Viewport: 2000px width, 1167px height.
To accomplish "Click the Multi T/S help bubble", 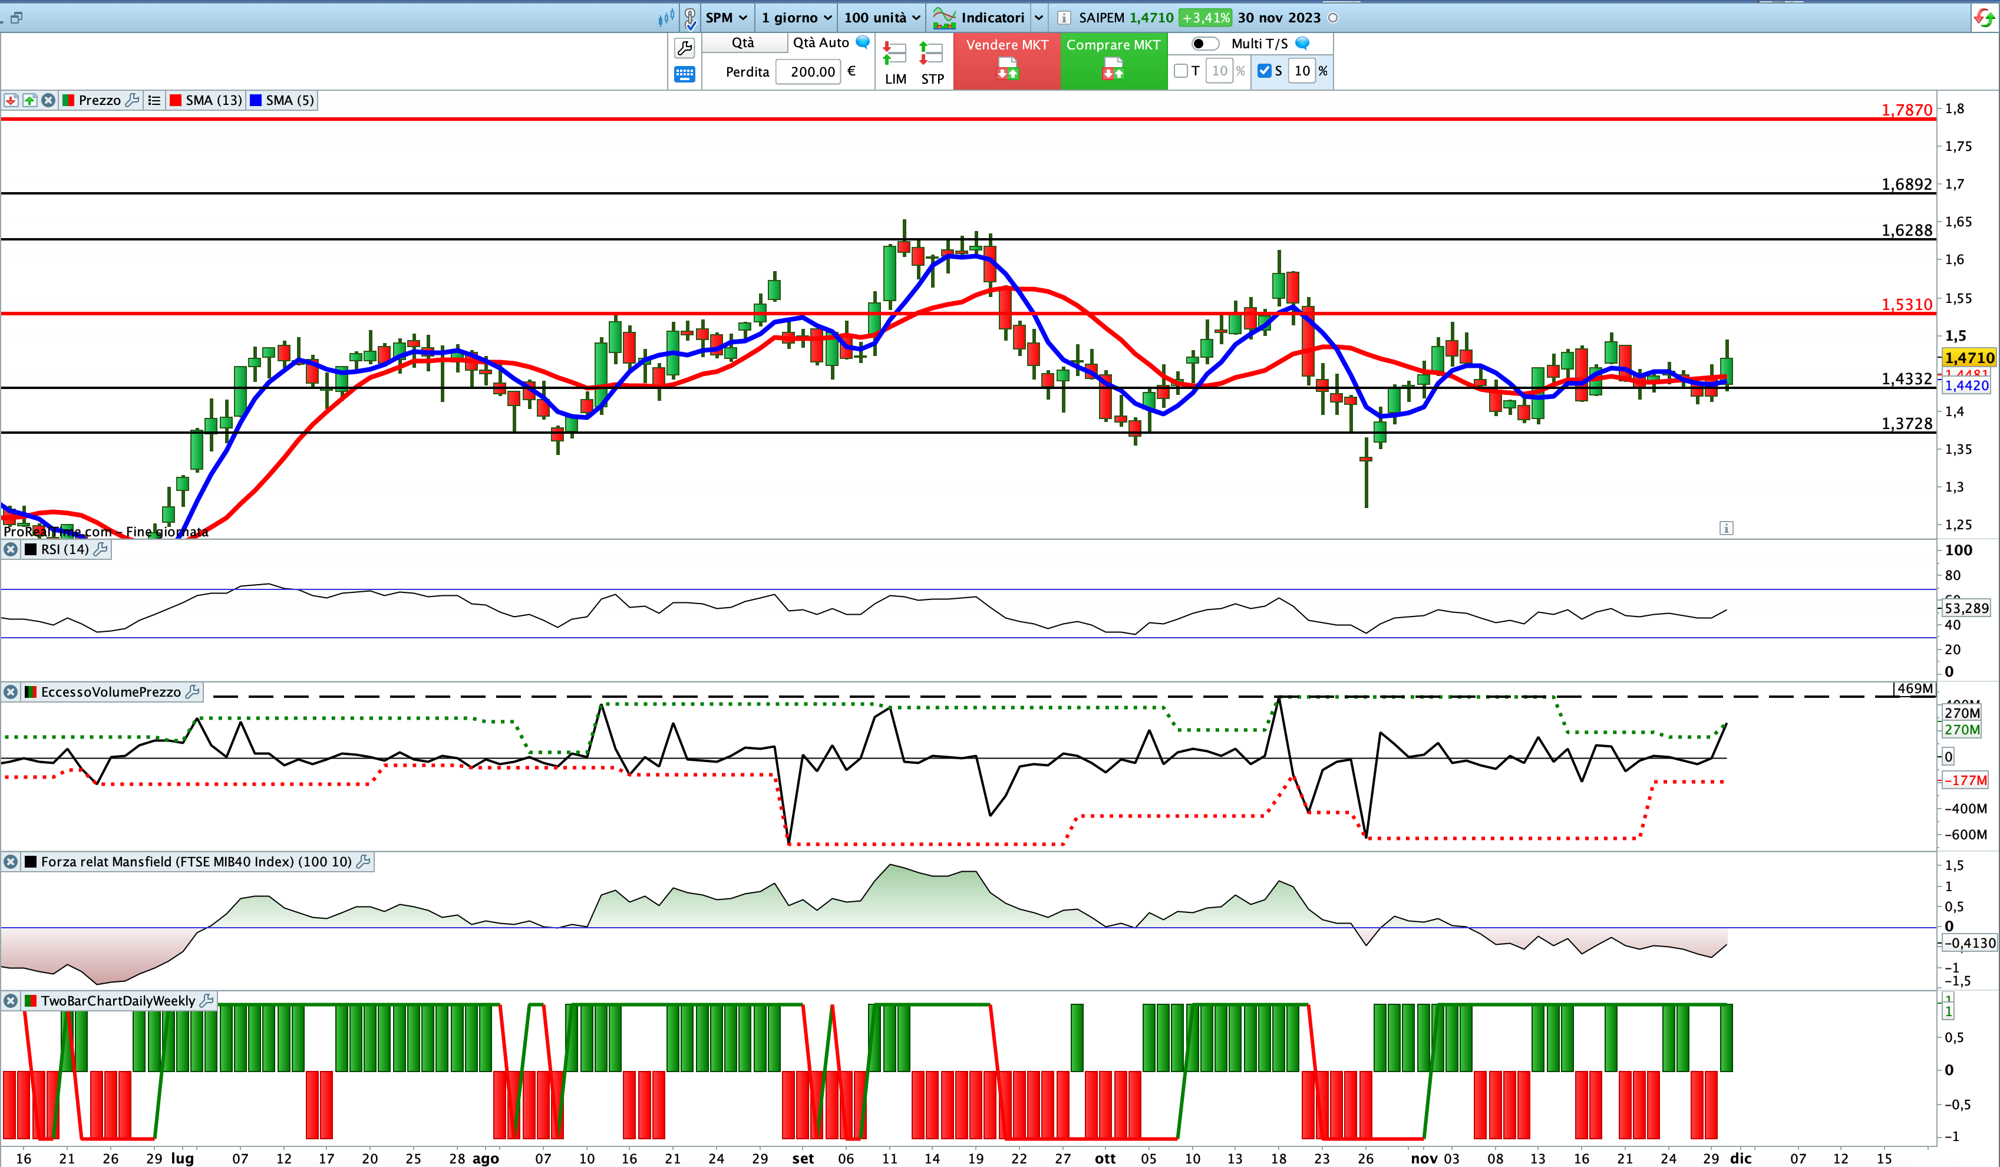I will click(x=1302, y=43).
